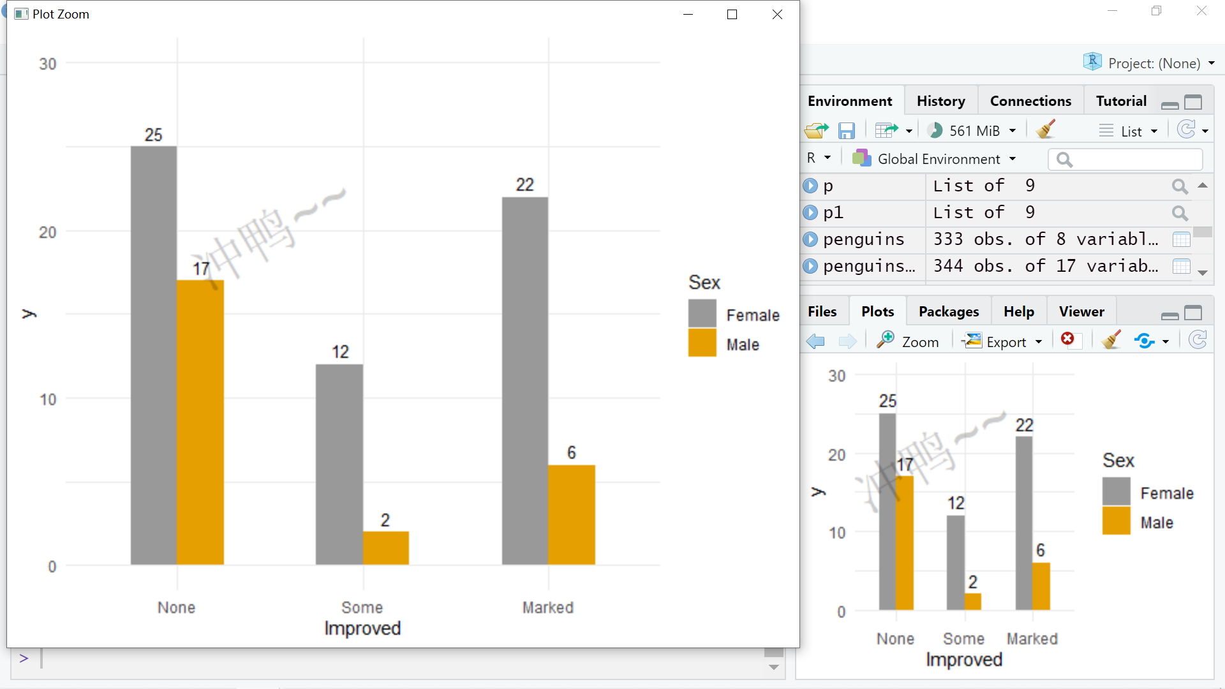The height and width of the screenshot is (689, 1225).
Task: Expand the p object with blue arrow
Action: (810, 186)
